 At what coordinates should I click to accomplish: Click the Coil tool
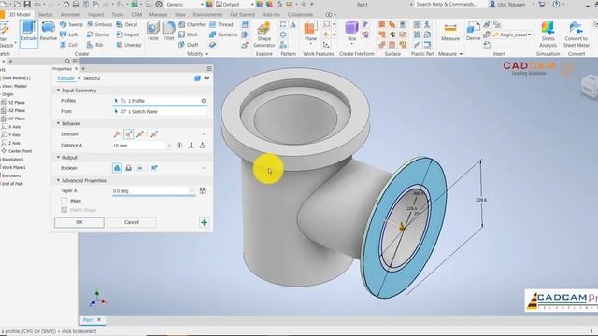68,45
